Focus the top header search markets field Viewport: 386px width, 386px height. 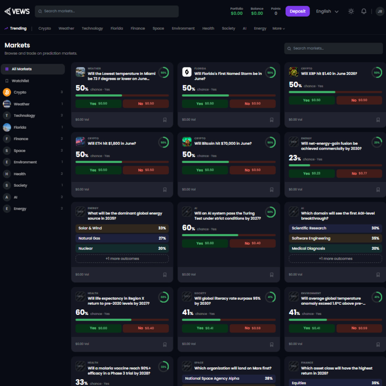tap(107, 11)
